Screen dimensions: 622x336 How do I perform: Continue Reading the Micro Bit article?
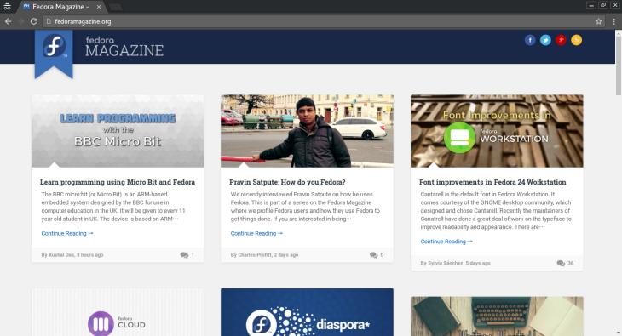[x=67, y=233]
